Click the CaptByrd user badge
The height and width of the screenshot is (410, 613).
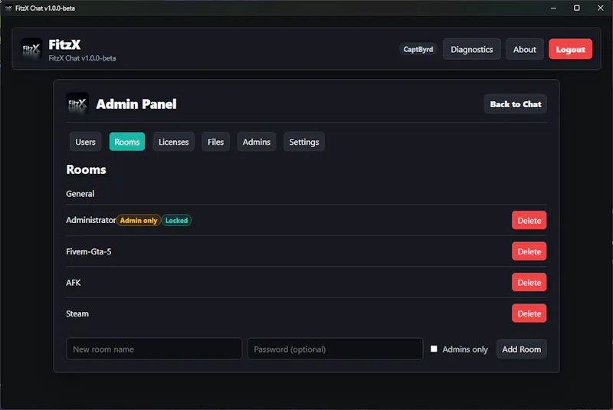[x=418, y=49]
